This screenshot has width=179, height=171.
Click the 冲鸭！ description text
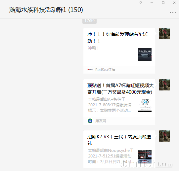click(x=93, y=48)
